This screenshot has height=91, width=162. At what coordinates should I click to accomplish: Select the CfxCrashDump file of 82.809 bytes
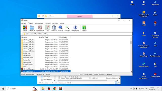(x=46, y=69)
